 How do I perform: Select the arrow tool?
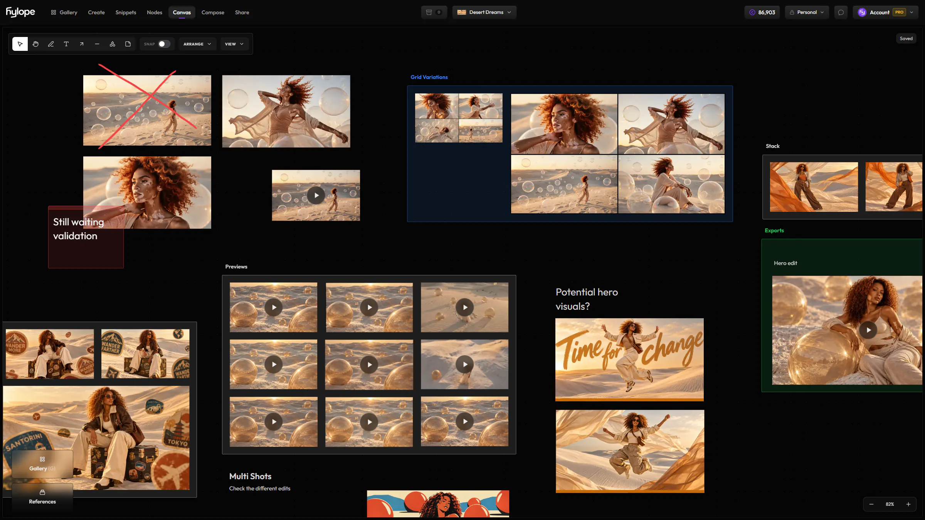(82, 44)
